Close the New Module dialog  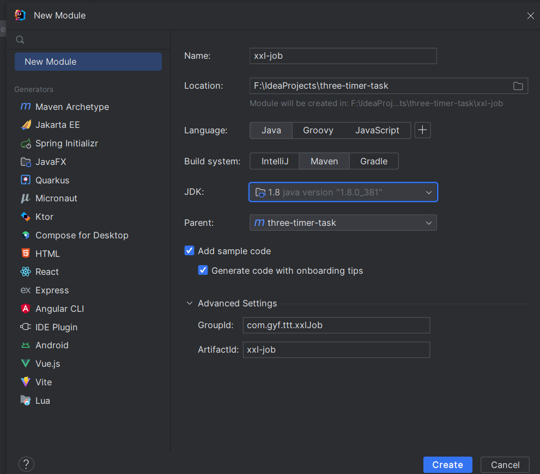point(530,15)
